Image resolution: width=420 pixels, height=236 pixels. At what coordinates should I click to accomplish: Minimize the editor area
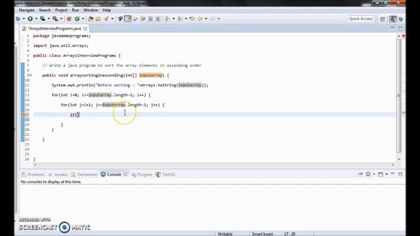click(x=392, y=28)
